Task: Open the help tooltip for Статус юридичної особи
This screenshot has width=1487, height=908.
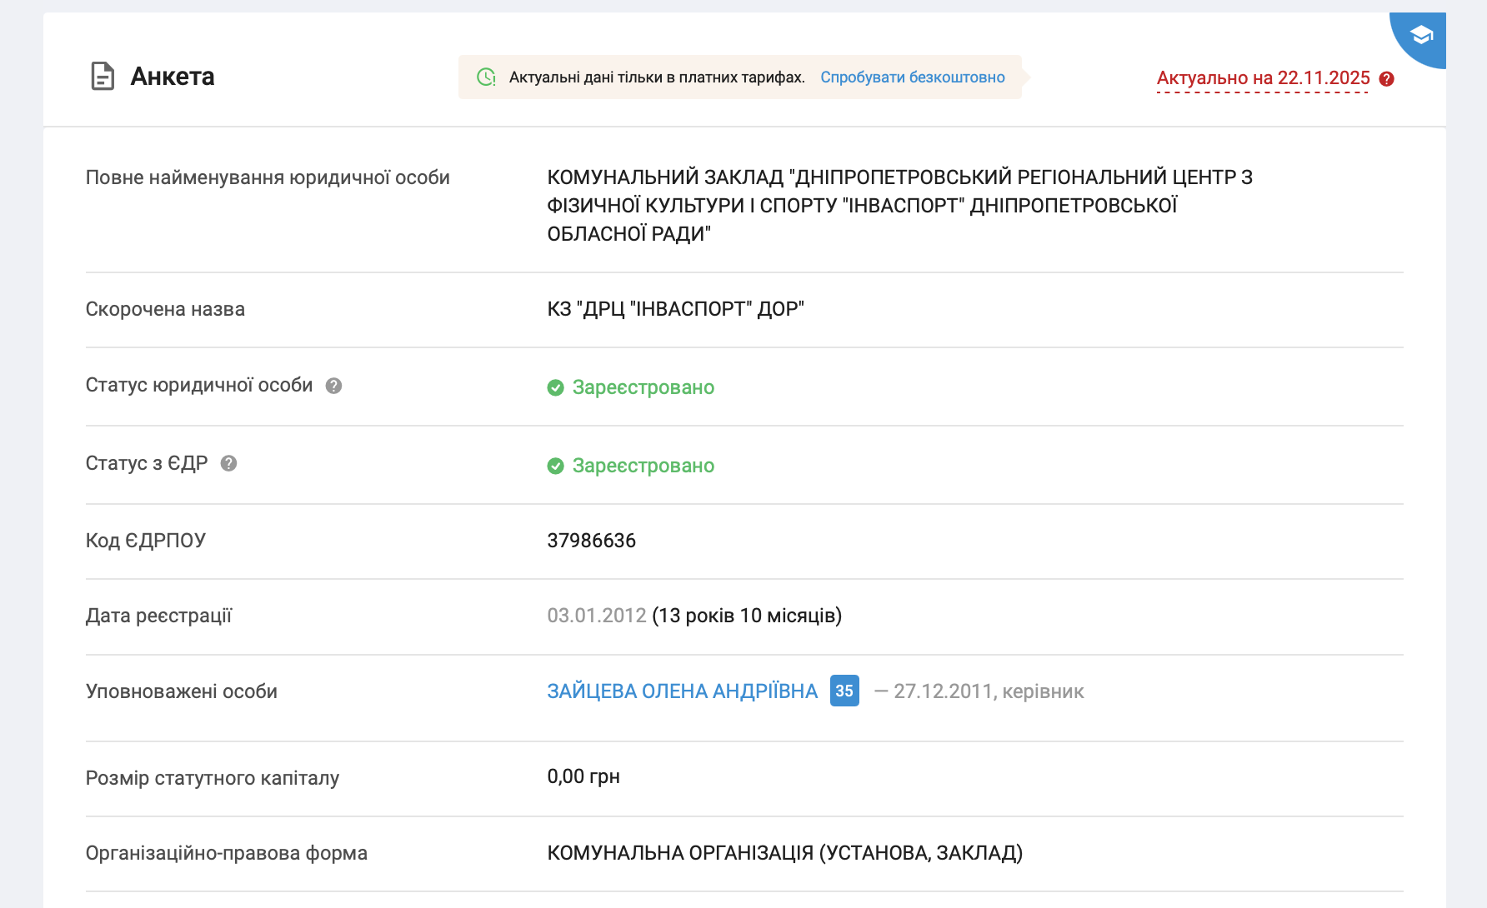Action: [333, 386]
